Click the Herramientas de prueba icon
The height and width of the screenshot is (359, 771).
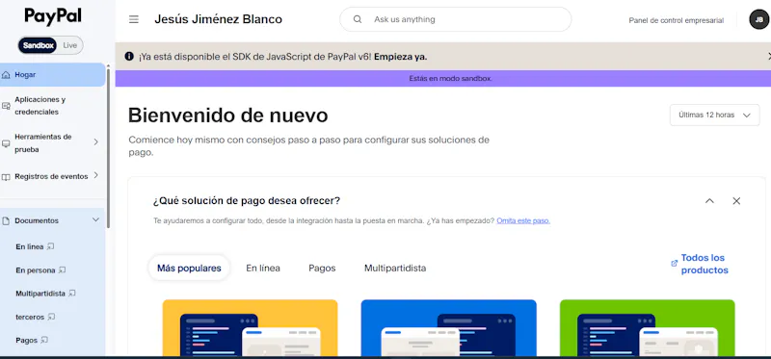click(6, 143)
